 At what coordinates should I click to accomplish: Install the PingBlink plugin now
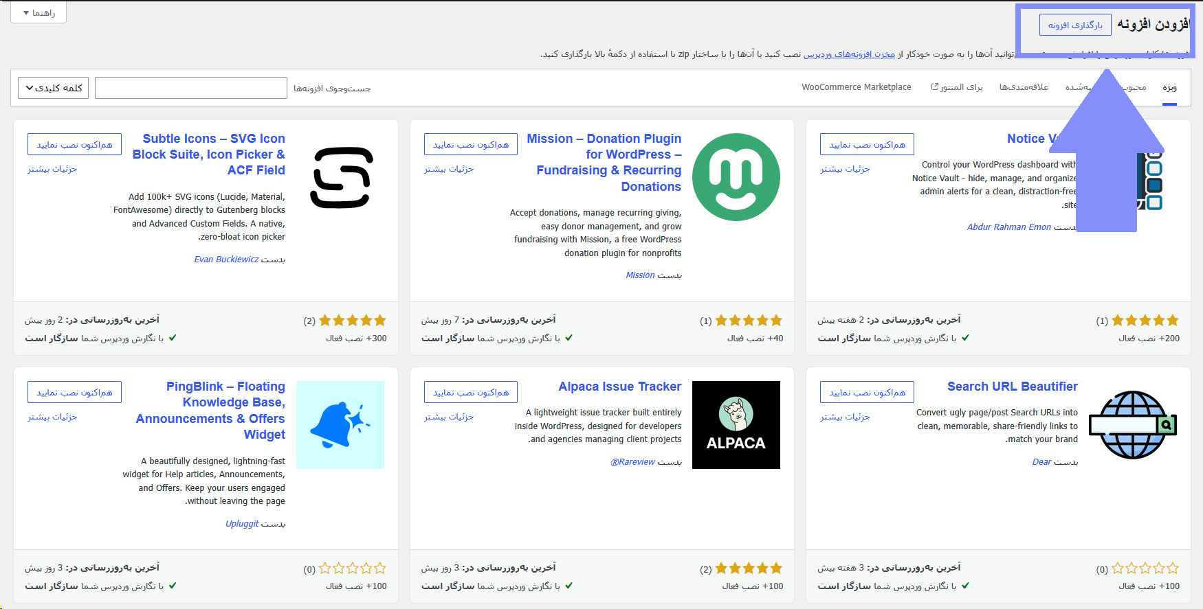point(74,392)
